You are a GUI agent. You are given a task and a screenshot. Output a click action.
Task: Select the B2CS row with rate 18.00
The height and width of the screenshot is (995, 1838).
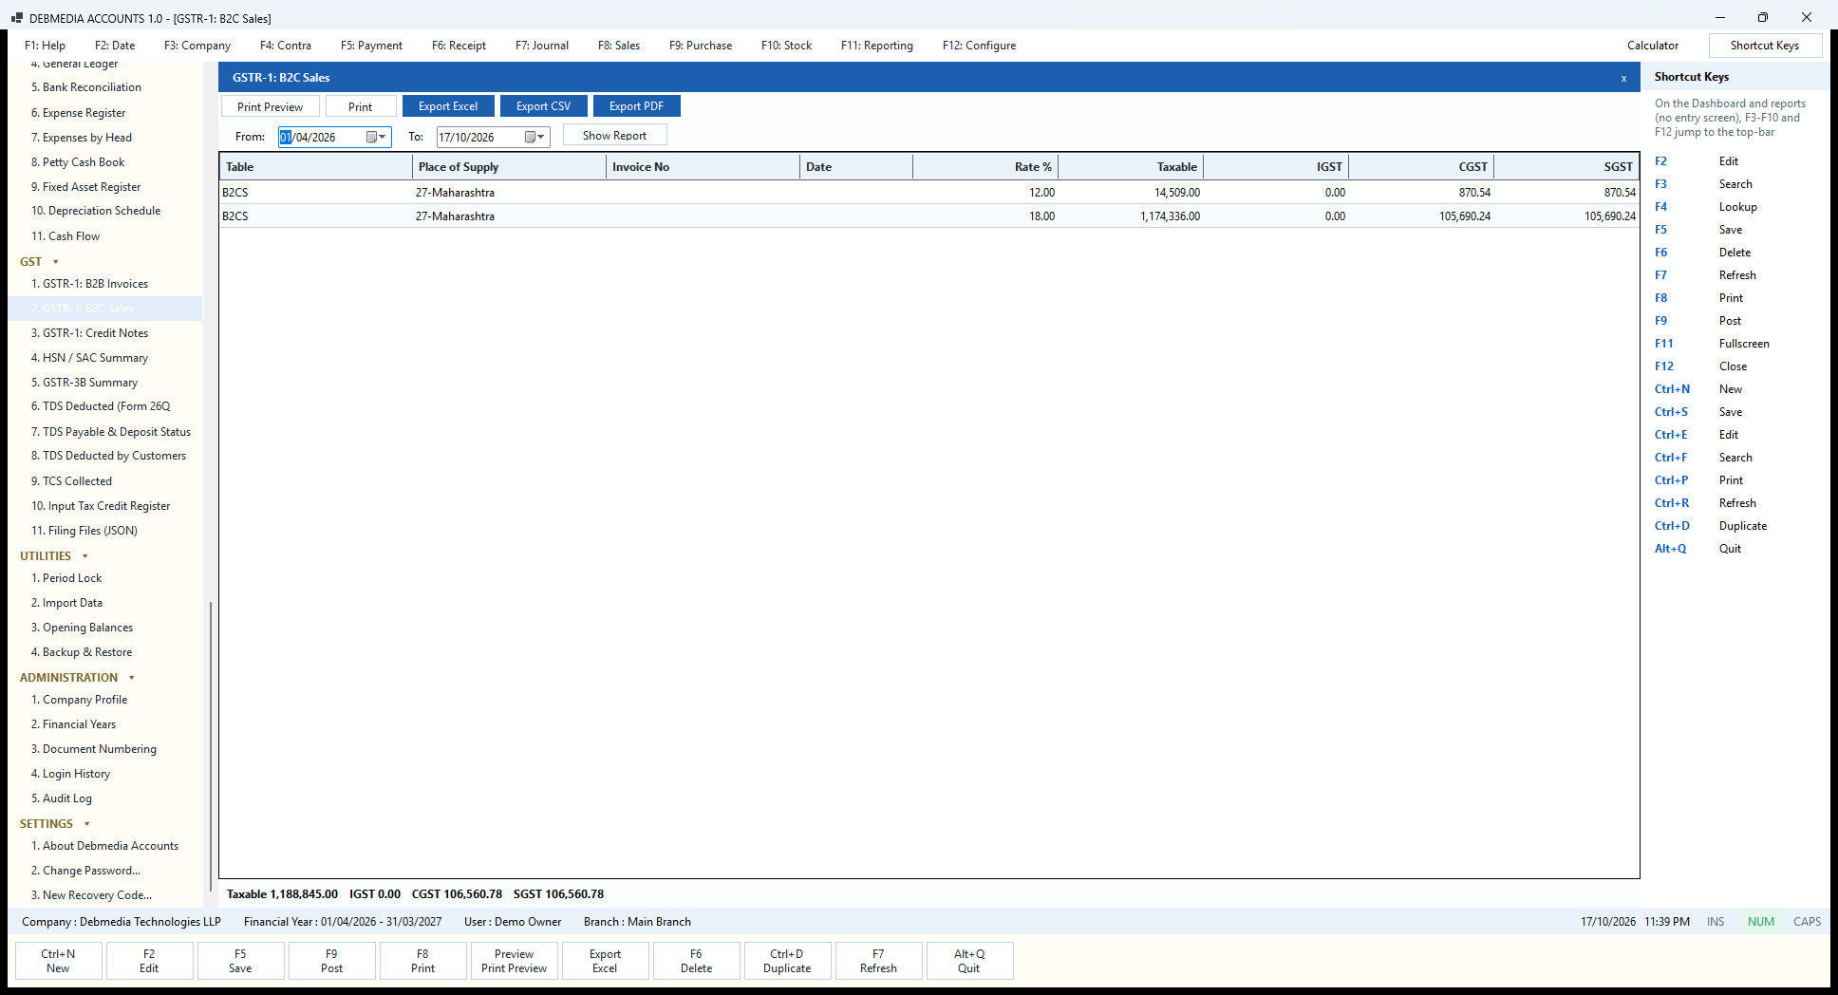point(928,216)
